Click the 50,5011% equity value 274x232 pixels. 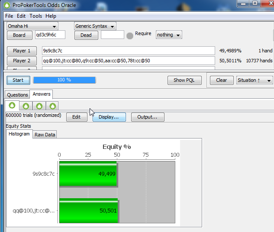(230, 61)
